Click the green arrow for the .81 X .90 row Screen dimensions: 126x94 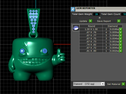tap(121, 51)
